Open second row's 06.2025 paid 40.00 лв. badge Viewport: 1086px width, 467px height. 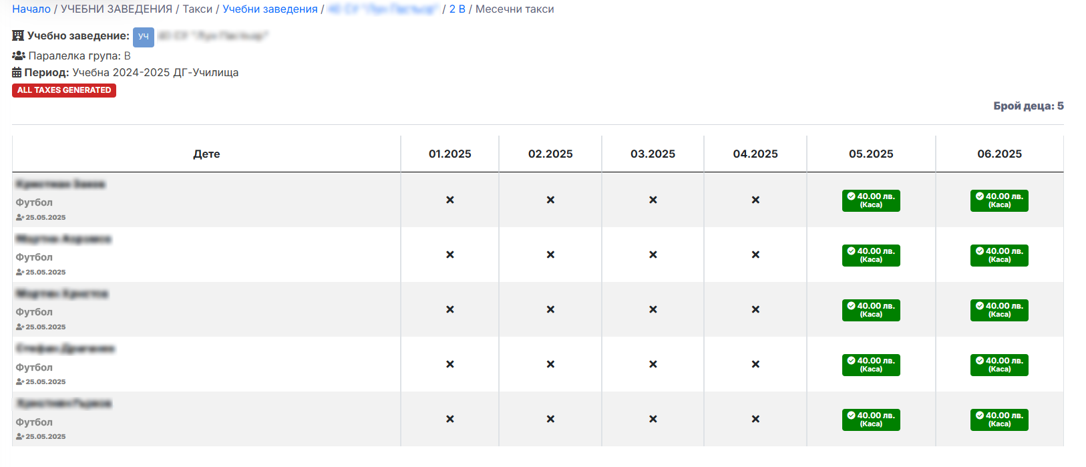click(999, 255)
